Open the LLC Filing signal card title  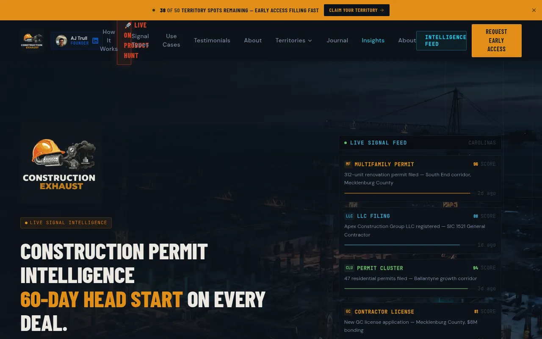(x=373, y=216)
